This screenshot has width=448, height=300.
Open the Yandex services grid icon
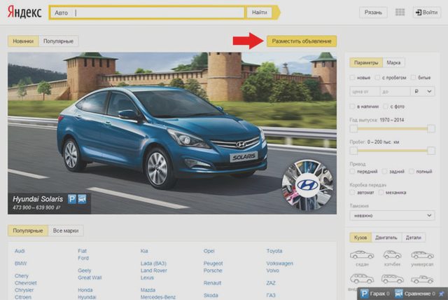(x=400, y=13)
